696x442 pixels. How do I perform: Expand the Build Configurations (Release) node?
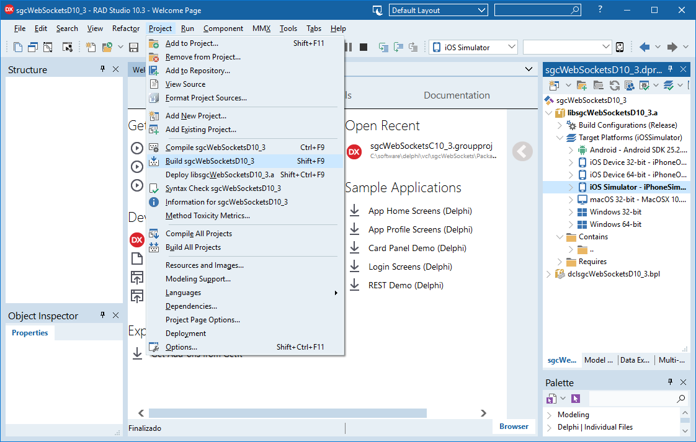560,125
